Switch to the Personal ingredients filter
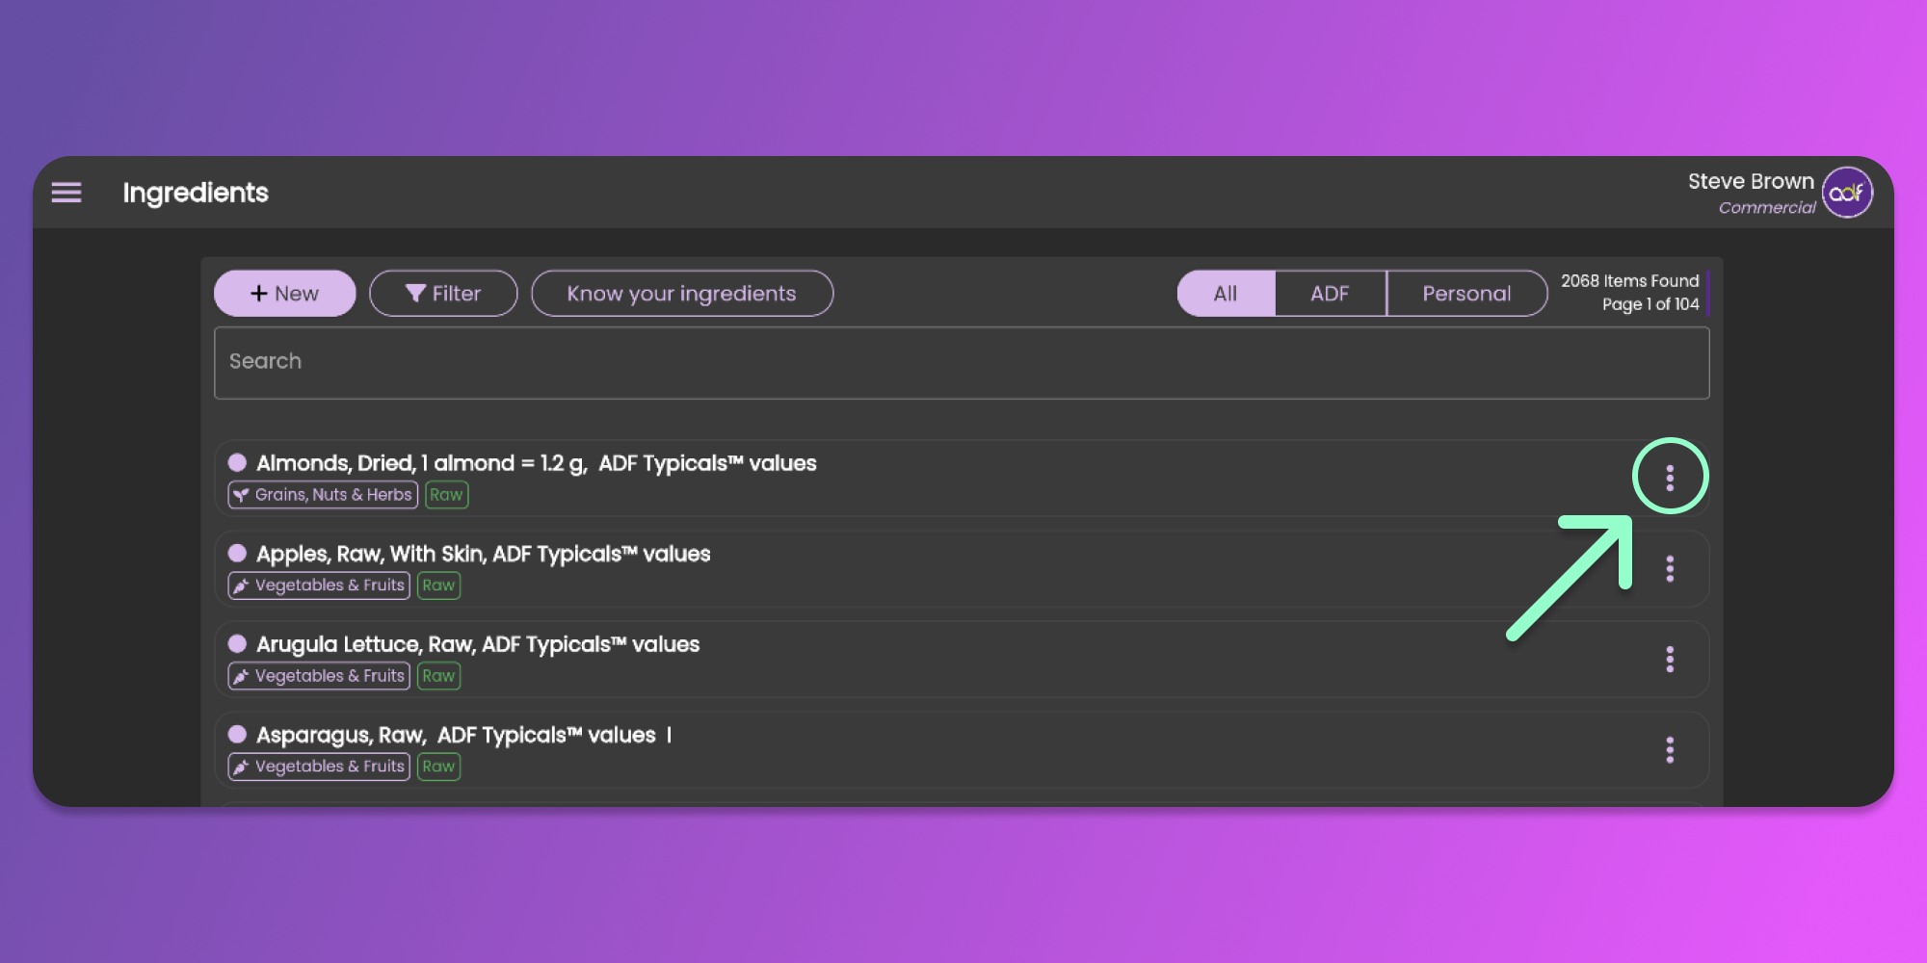 click(1466, 294)
